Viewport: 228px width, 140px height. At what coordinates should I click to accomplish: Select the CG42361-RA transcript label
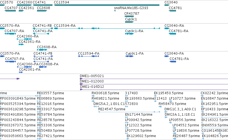[30, 42]
